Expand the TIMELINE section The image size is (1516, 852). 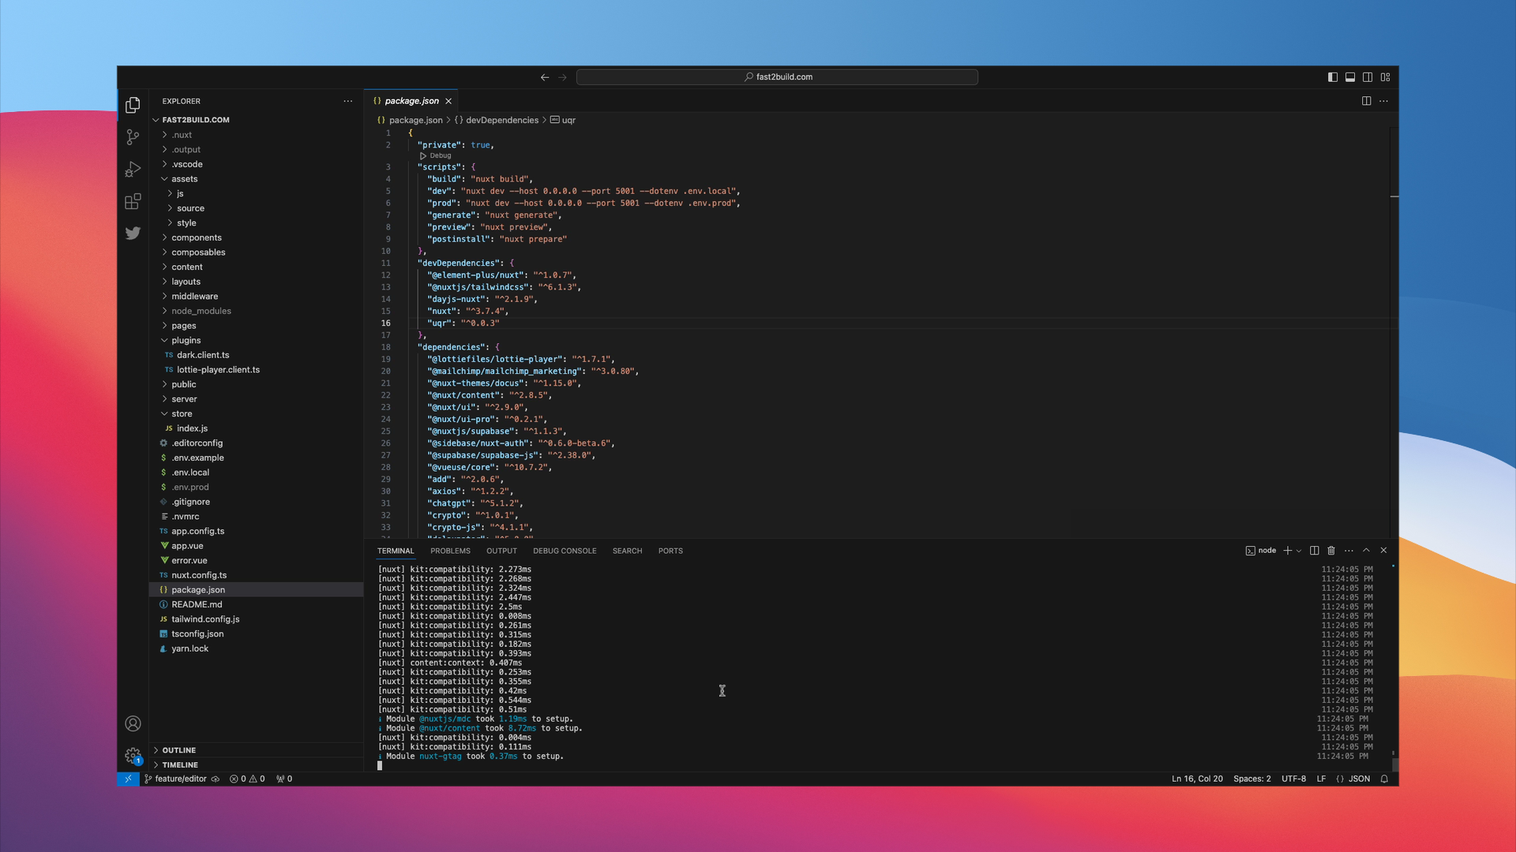(x=256, y=765)
